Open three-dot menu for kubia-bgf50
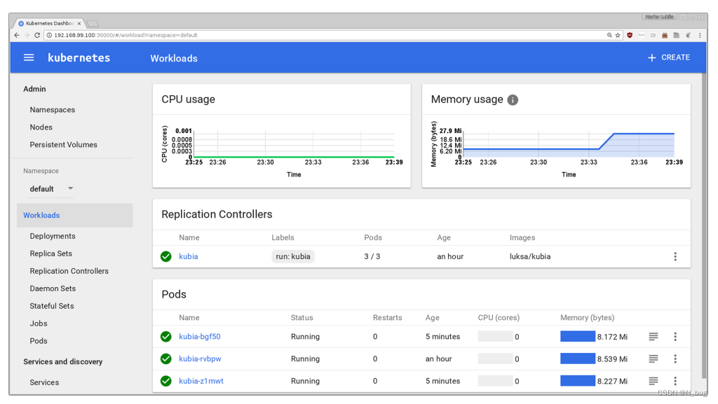Image resolution: width=718 pixels, height=404 pixels. [675, 337]
